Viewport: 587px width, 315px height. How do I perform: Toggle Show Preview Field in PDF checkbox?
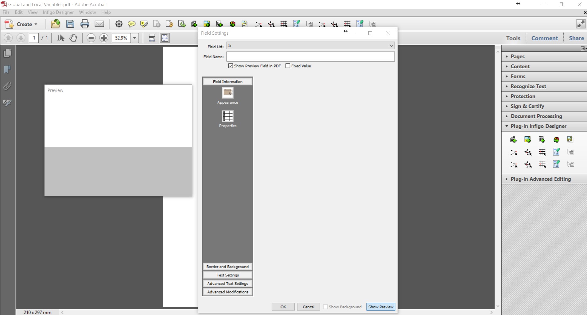click(231, 66)
